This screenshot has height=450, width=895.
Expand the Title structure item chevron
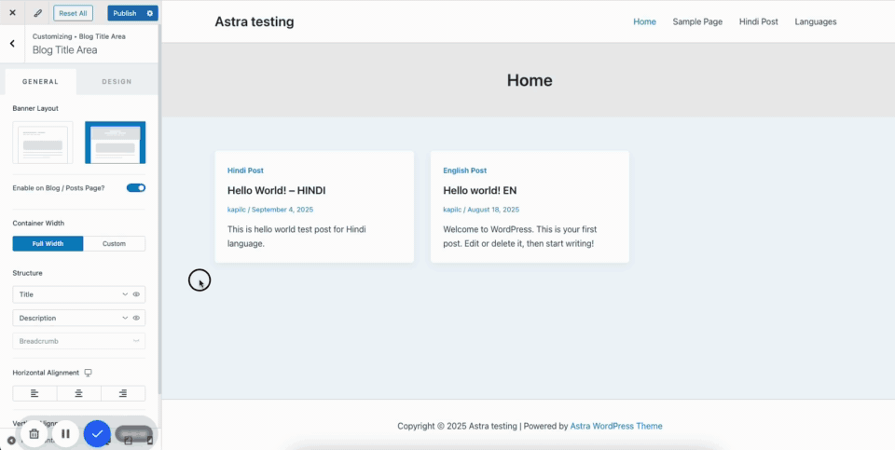coord(125,294)
